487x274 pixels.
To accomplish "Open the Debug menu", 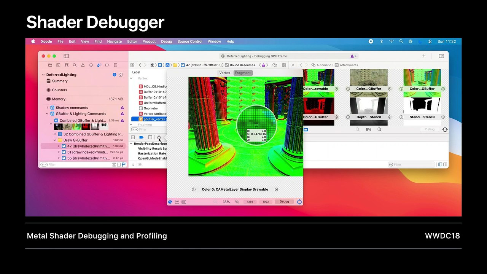I will click(166, 41).
